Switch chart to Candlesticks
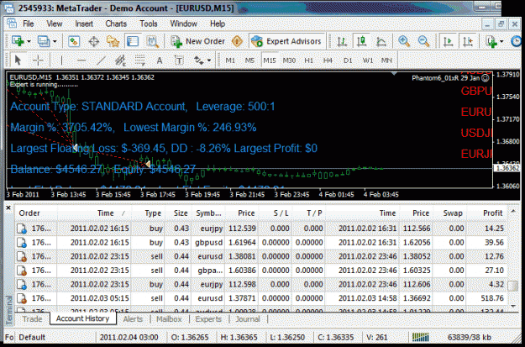This screenshot has height=347, width=525. (361, 41)
